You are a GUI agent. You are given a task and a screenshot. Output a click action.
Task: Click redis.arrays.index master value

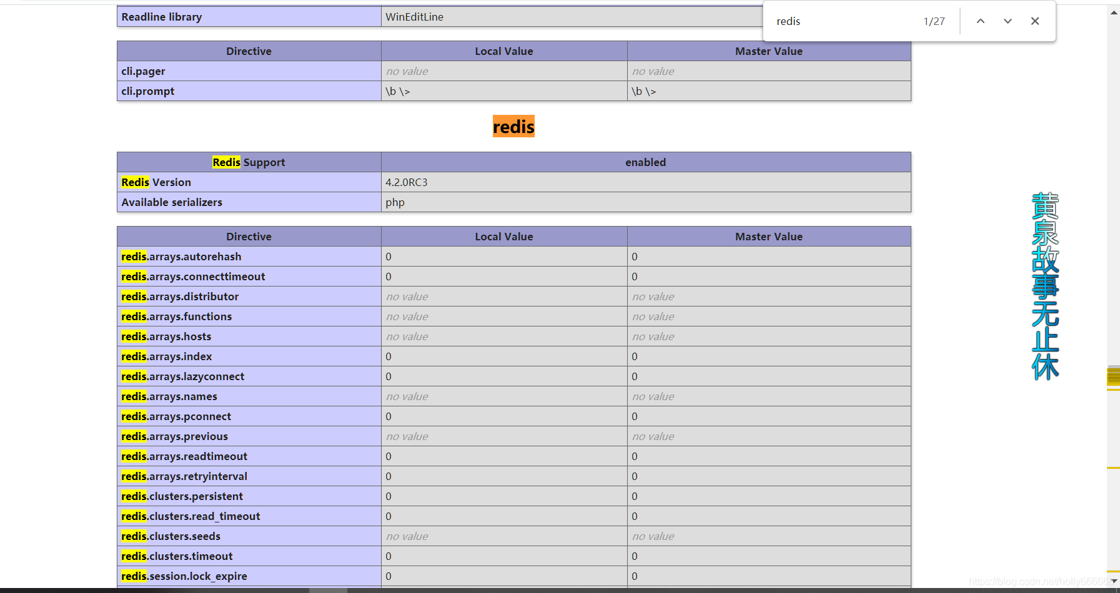tap(635, 356)
